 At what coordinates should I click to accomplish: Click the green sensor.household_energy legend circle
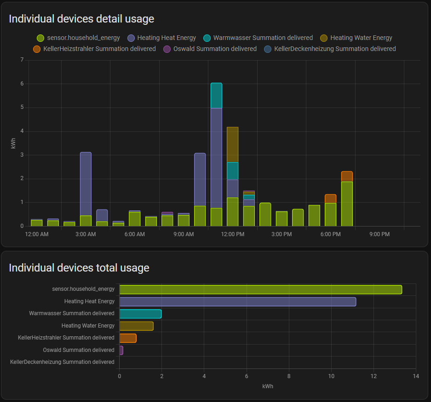[40, 38]
